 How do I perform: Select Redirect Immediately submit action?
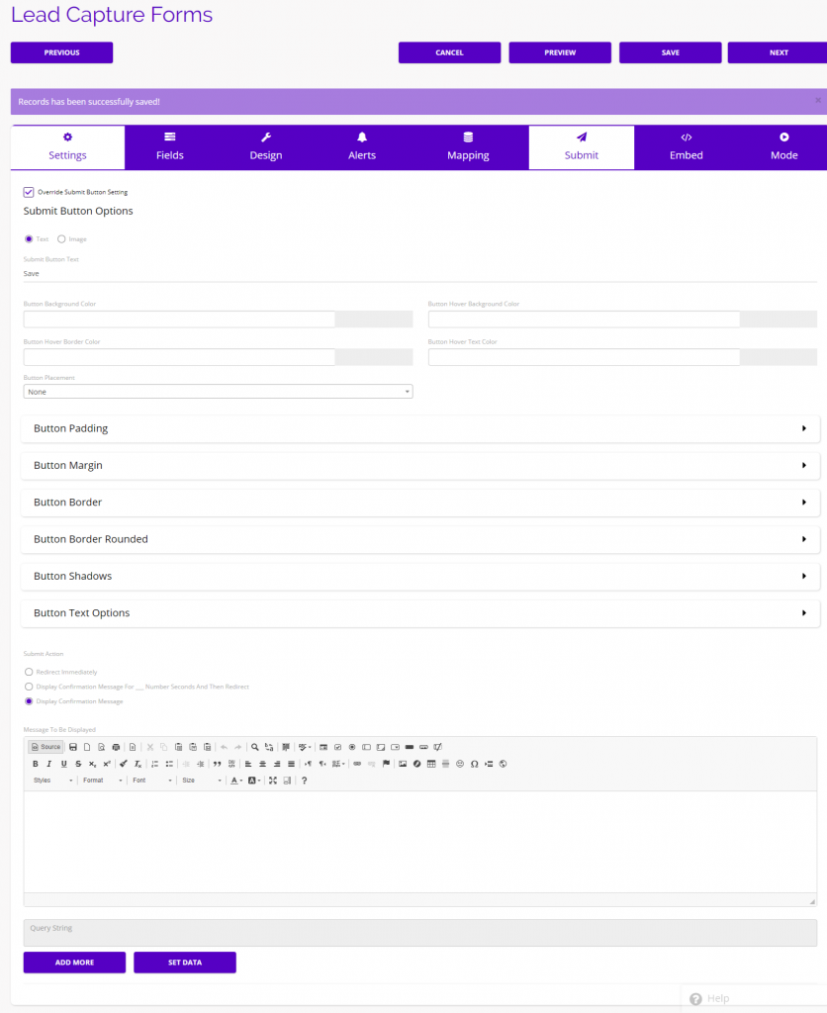pyautogui.click(x=29, y=672)
